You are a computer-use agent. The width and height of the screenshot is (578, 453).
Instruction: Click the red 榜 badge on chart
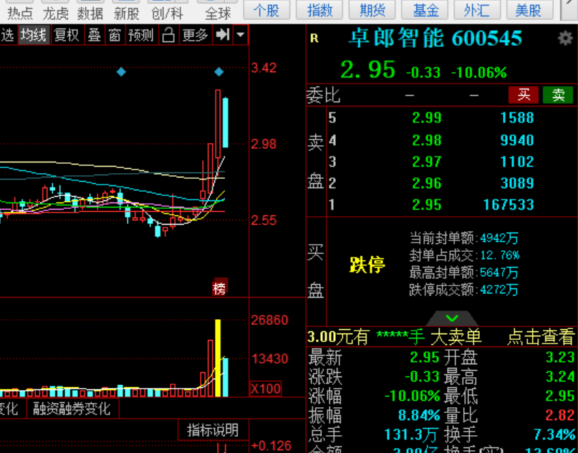click(219, 289)
